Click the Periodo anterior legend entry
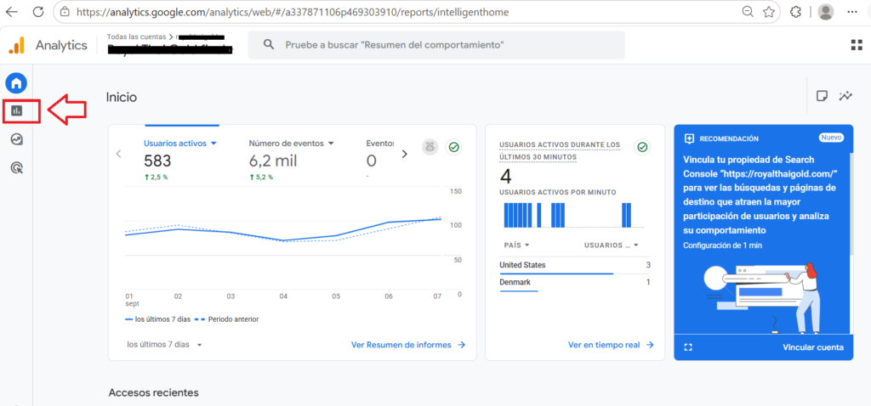 click(x=226, y=319)
